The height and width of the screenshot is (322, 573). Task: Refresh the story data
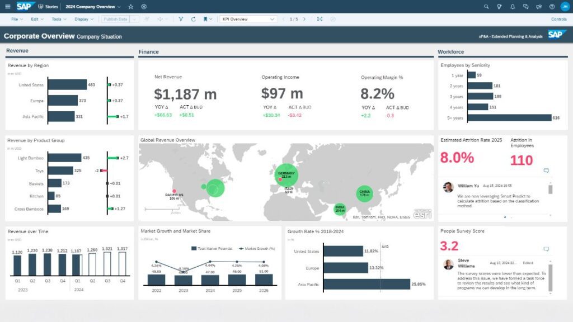point(193,19)
